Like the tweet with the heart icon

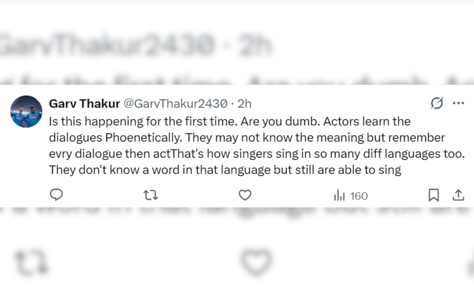click(x=245, y=195)
